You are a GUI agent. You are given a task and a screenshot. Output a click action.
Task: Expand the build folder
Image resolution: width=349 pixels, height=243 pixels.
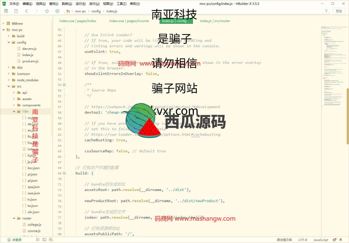coord(9,36)
